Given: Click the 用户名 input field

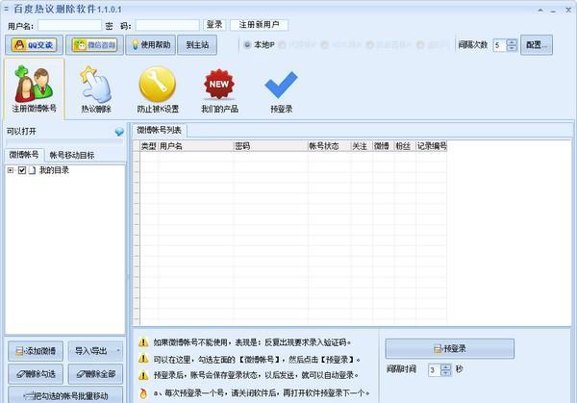Looking at the screenshot, I should tap(69, 25).
